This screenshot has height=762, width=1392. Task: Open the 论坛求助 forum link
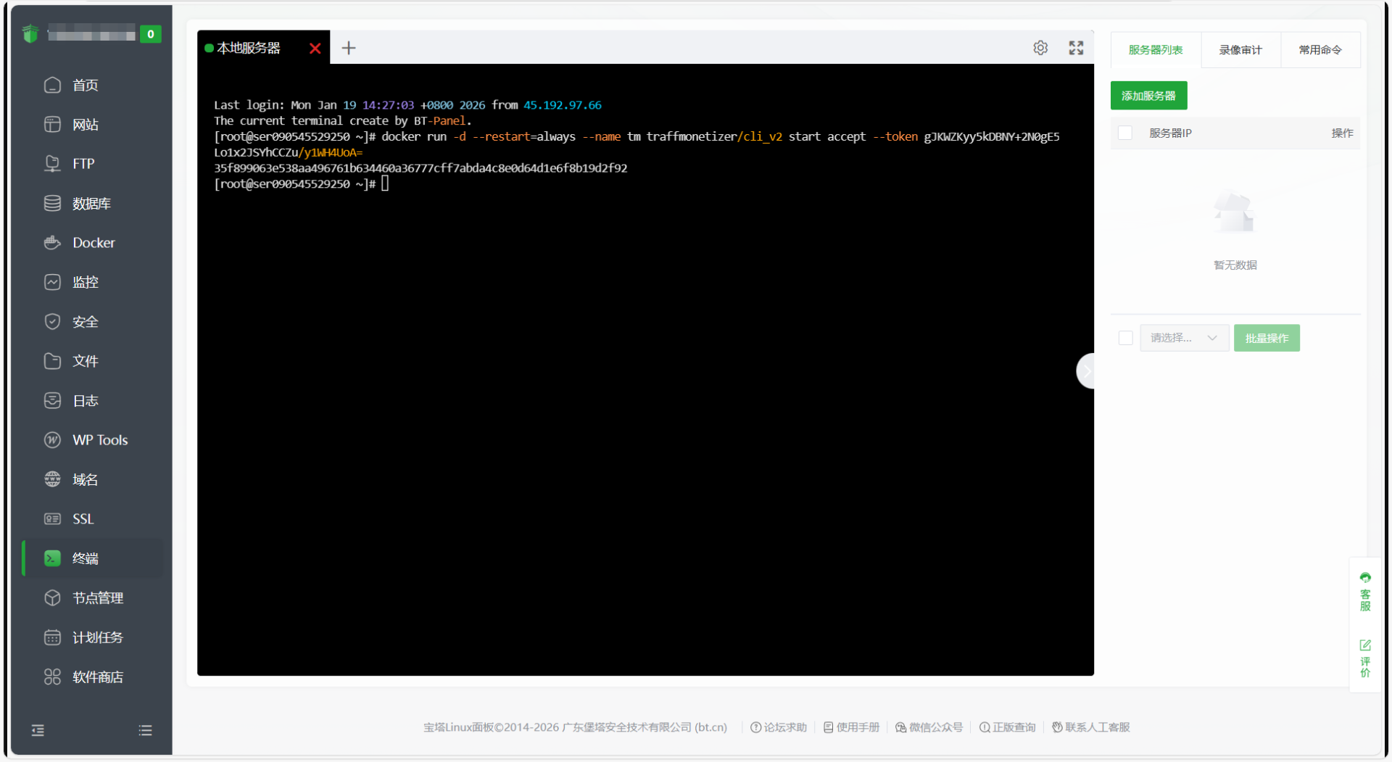click(779, 727)
